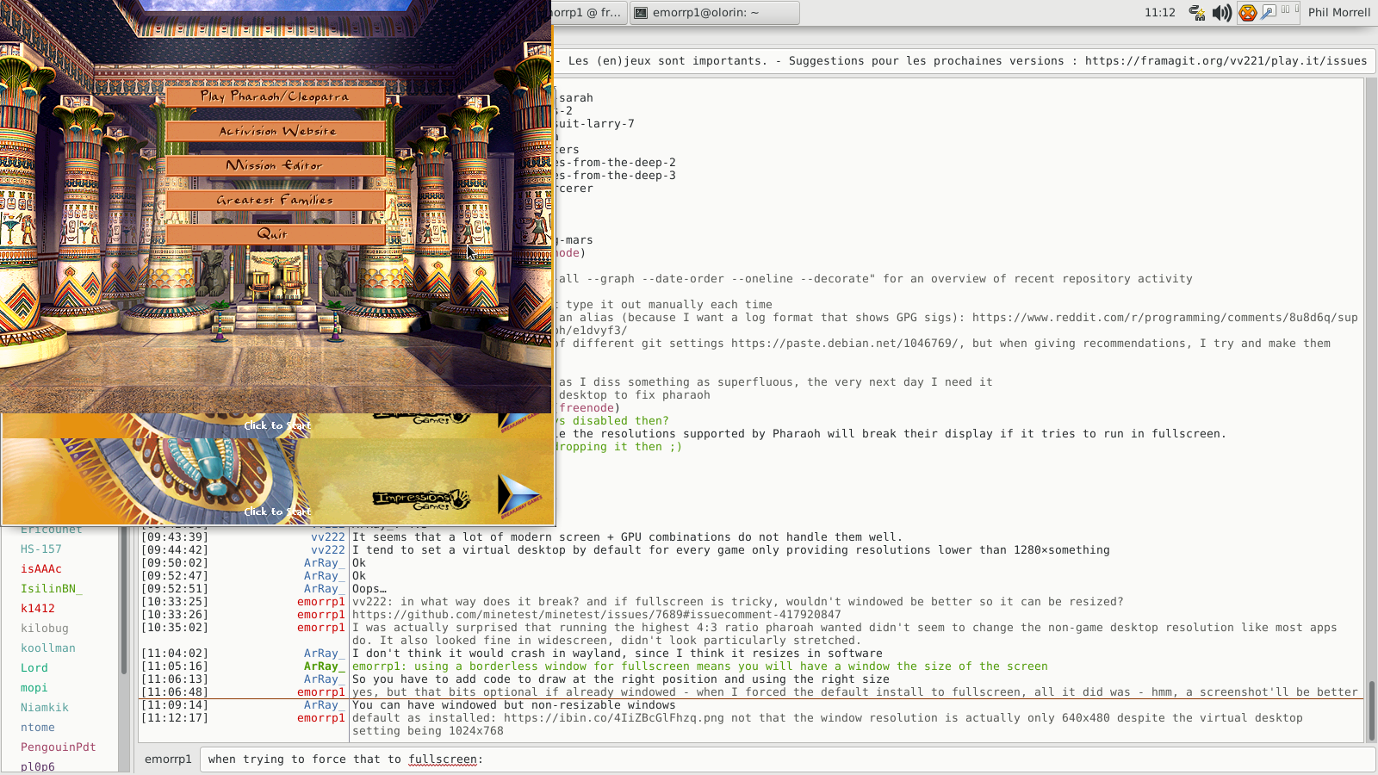
Task: Select Niamkik in the nick list
Action: click(x=45, y=708)
